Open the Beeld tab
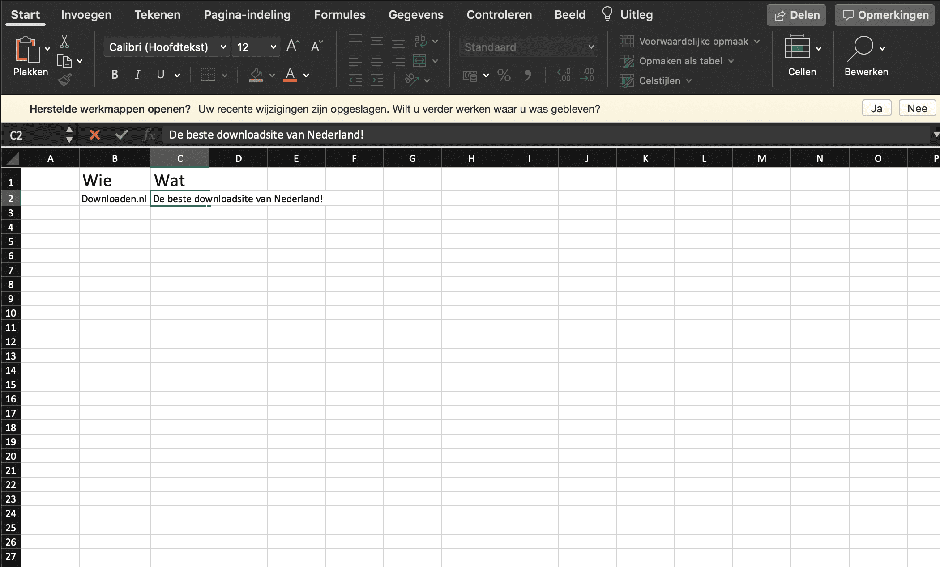Screen dimensions: 940x567 pyautogui.click(x=570, y=15)
